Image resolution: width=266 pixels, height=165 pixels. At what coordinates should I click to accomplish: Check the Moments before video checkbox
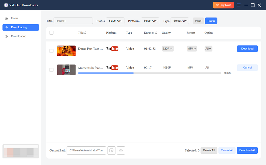(x=51, y=70)
